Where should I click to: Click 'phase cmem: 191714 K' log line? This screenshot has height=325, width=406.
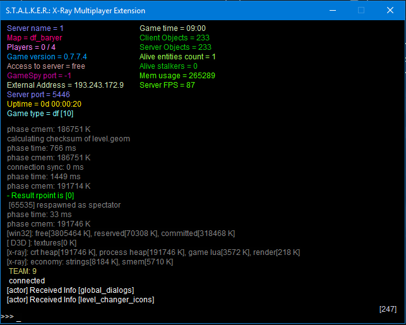[x=49, y=186]
